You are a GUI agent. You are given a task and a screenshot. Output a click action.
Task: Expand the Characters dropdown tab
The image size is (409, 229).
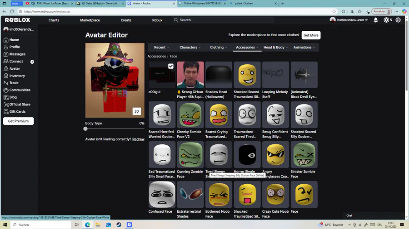[190, 47]
